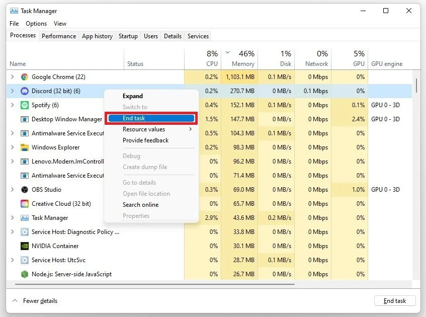Click the Node.js process icon
The width and height of the screenshot is (426, 317).
pyautogui.click(x=25, y=274)
